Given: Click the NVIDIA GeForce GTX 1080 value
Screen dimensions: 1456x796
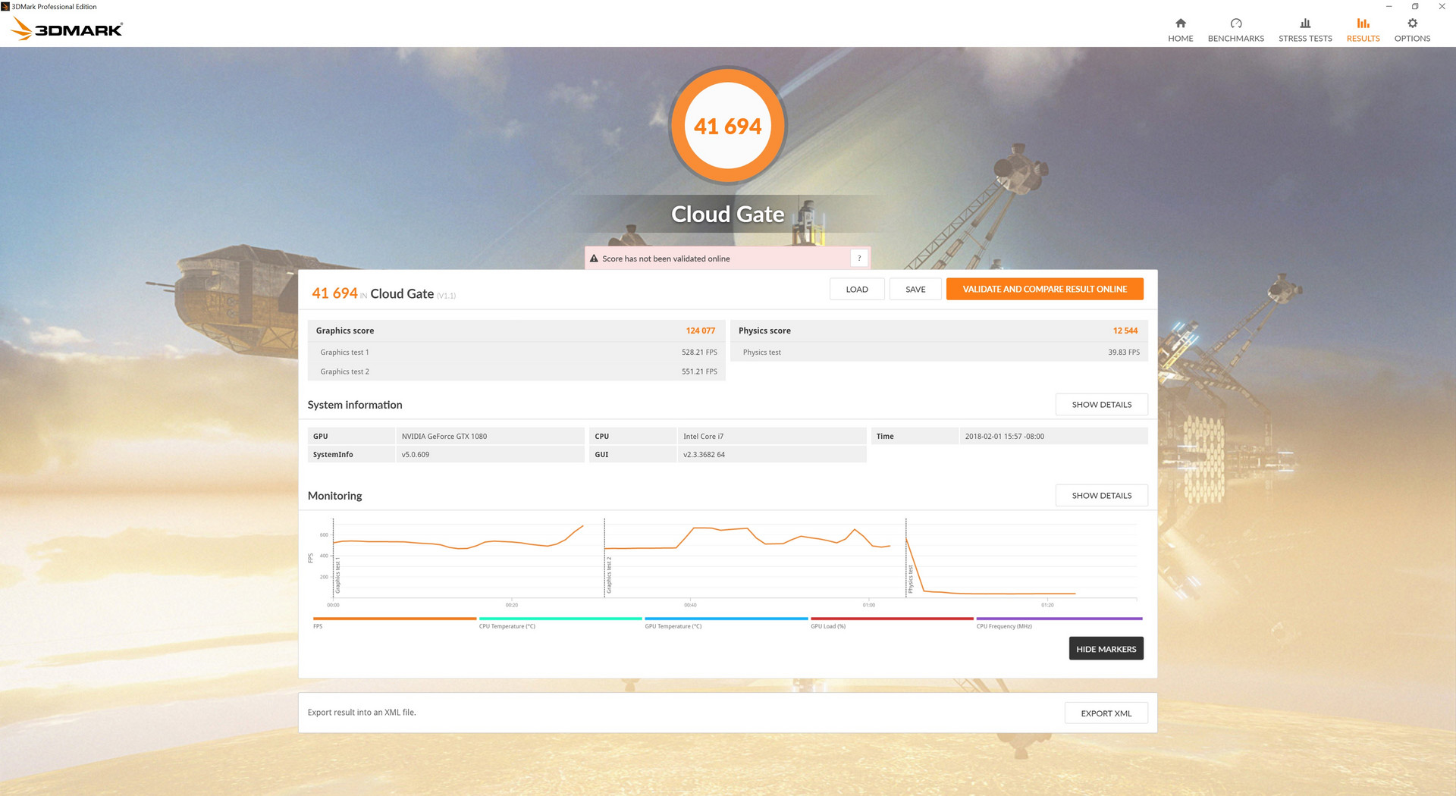Looking at the screenshot, I should click(444, 437).
